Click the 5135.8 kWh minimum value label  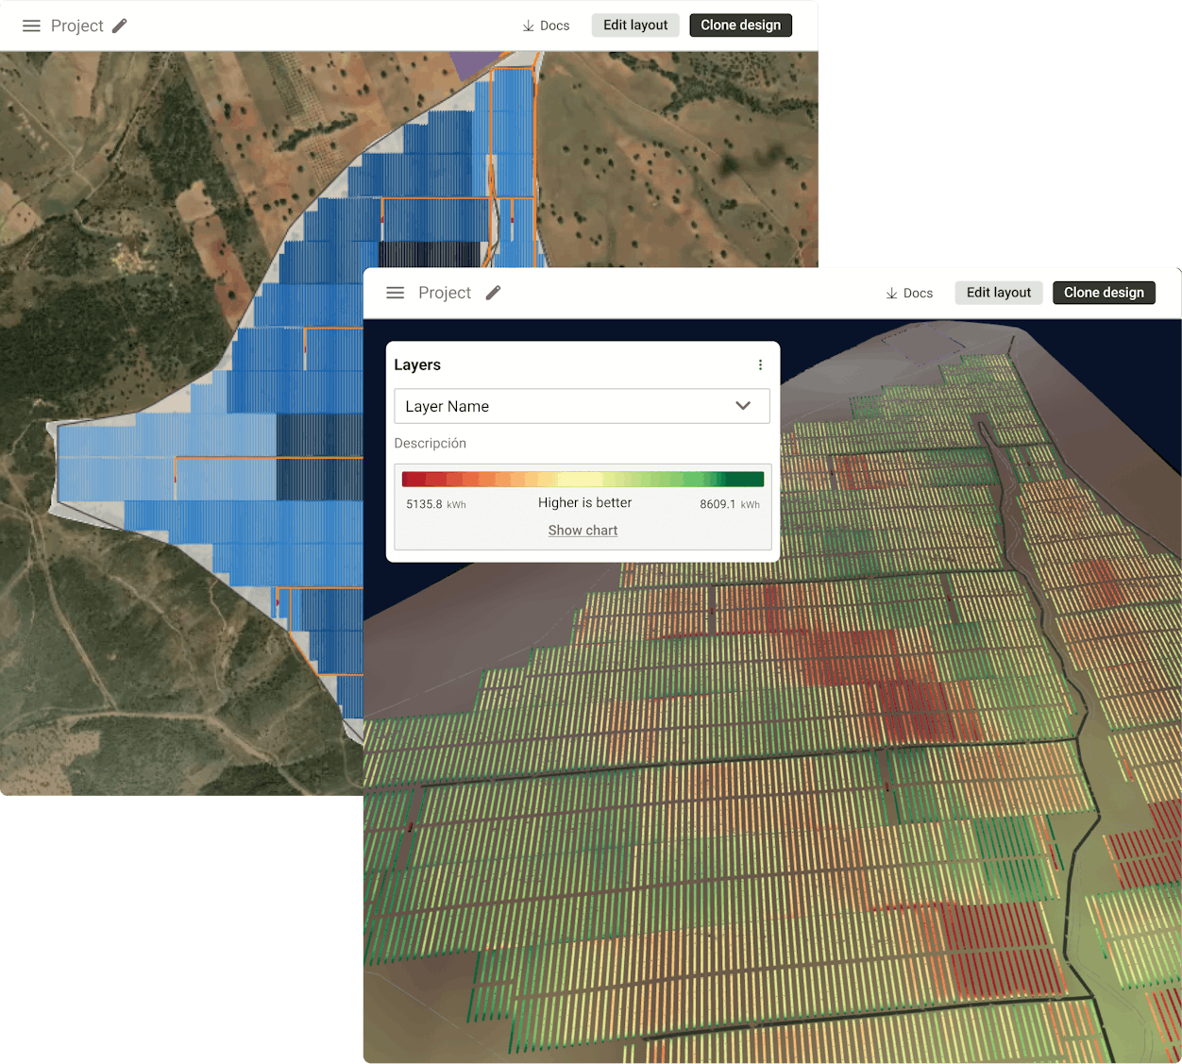point(435,504)
